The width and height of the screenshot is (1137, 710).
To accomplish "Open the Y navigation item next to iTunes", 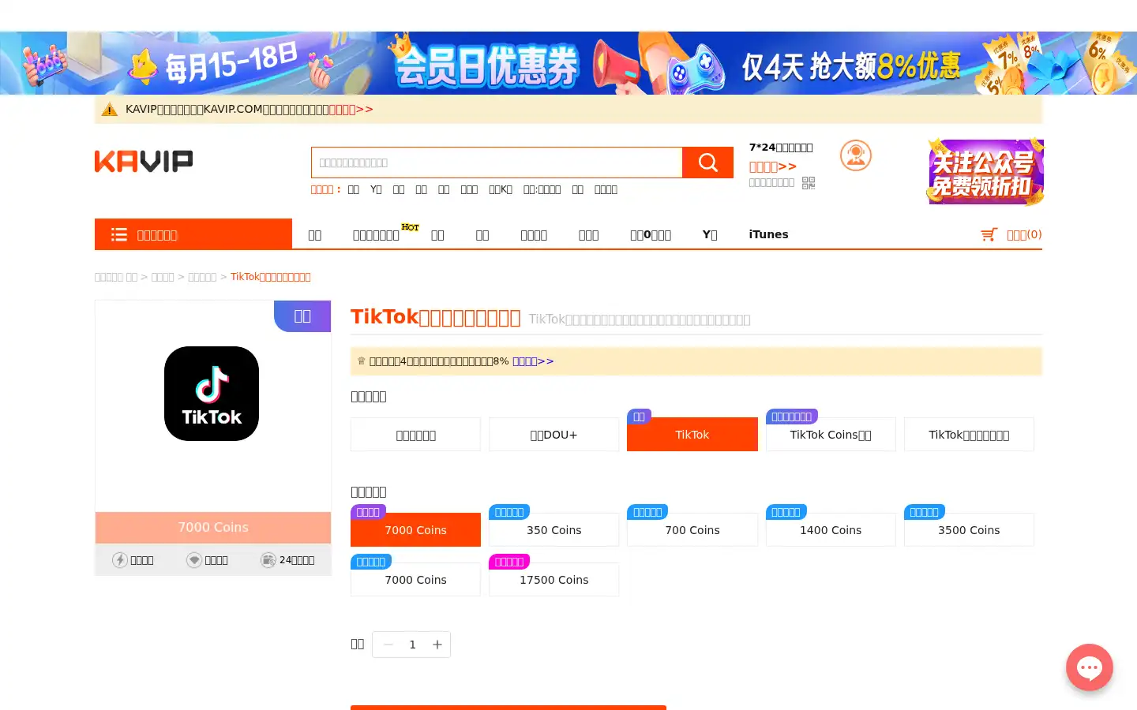I will click(710, 234).
